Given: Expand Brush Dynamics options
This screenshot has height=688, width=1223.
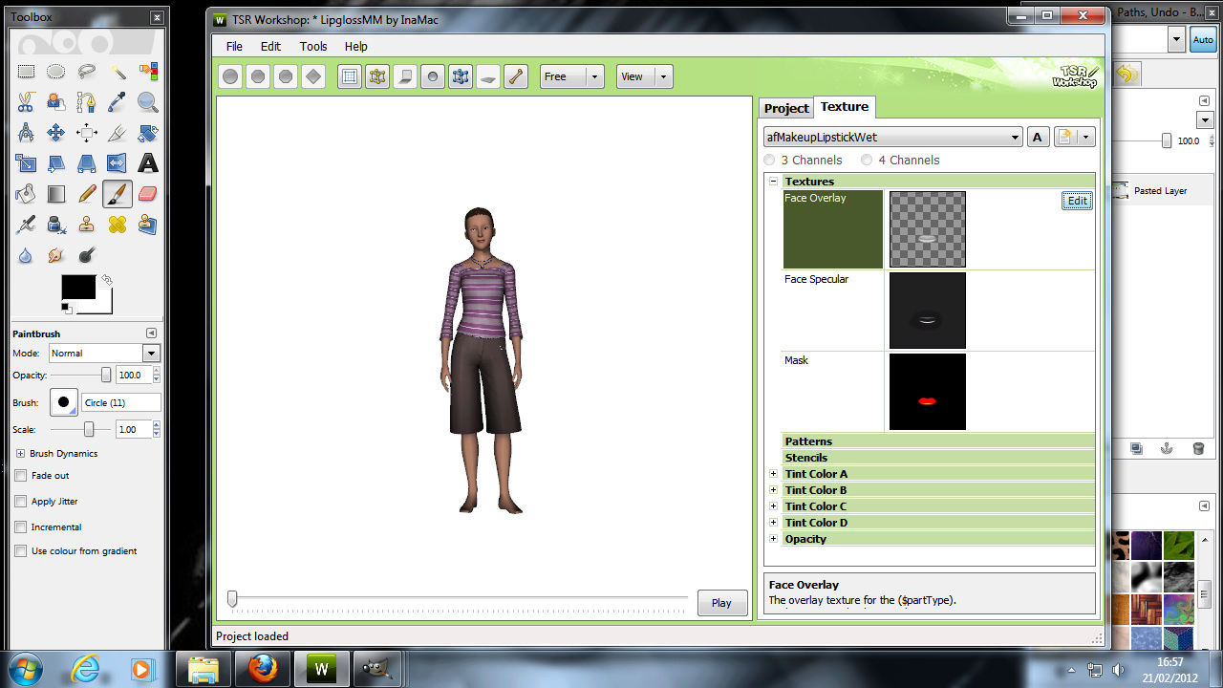Looking at the screenshot, I should (x=20, y=454).
